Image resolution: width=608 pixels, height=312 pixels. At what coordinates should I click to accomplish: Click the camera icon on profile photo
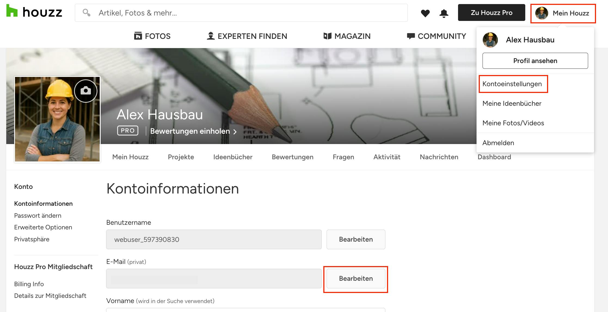86,91
